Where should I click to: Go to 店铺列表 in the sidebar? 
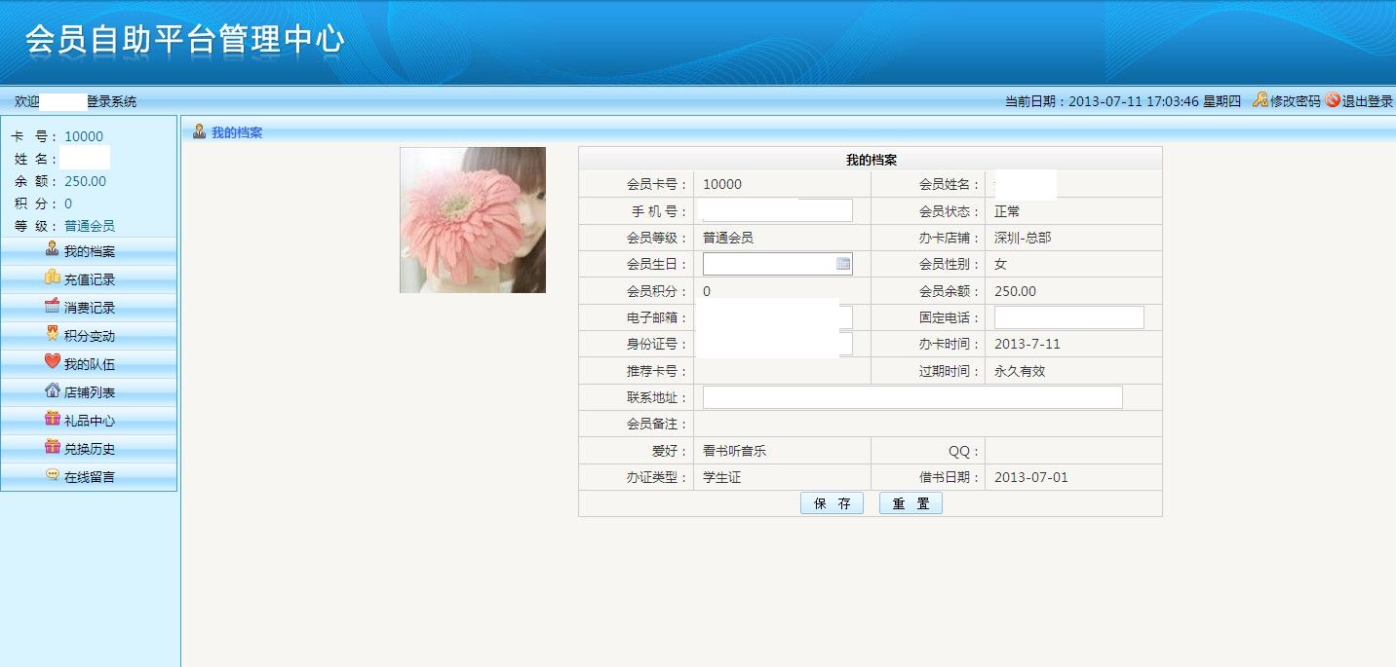pos(90,392)
